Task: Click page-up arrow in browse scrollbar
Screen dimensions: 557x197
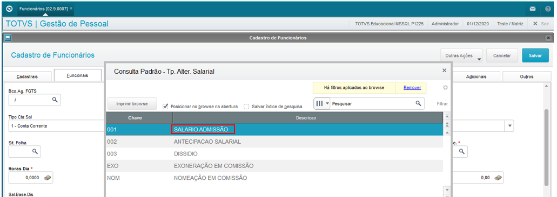Action: click(x=447, y=124)
